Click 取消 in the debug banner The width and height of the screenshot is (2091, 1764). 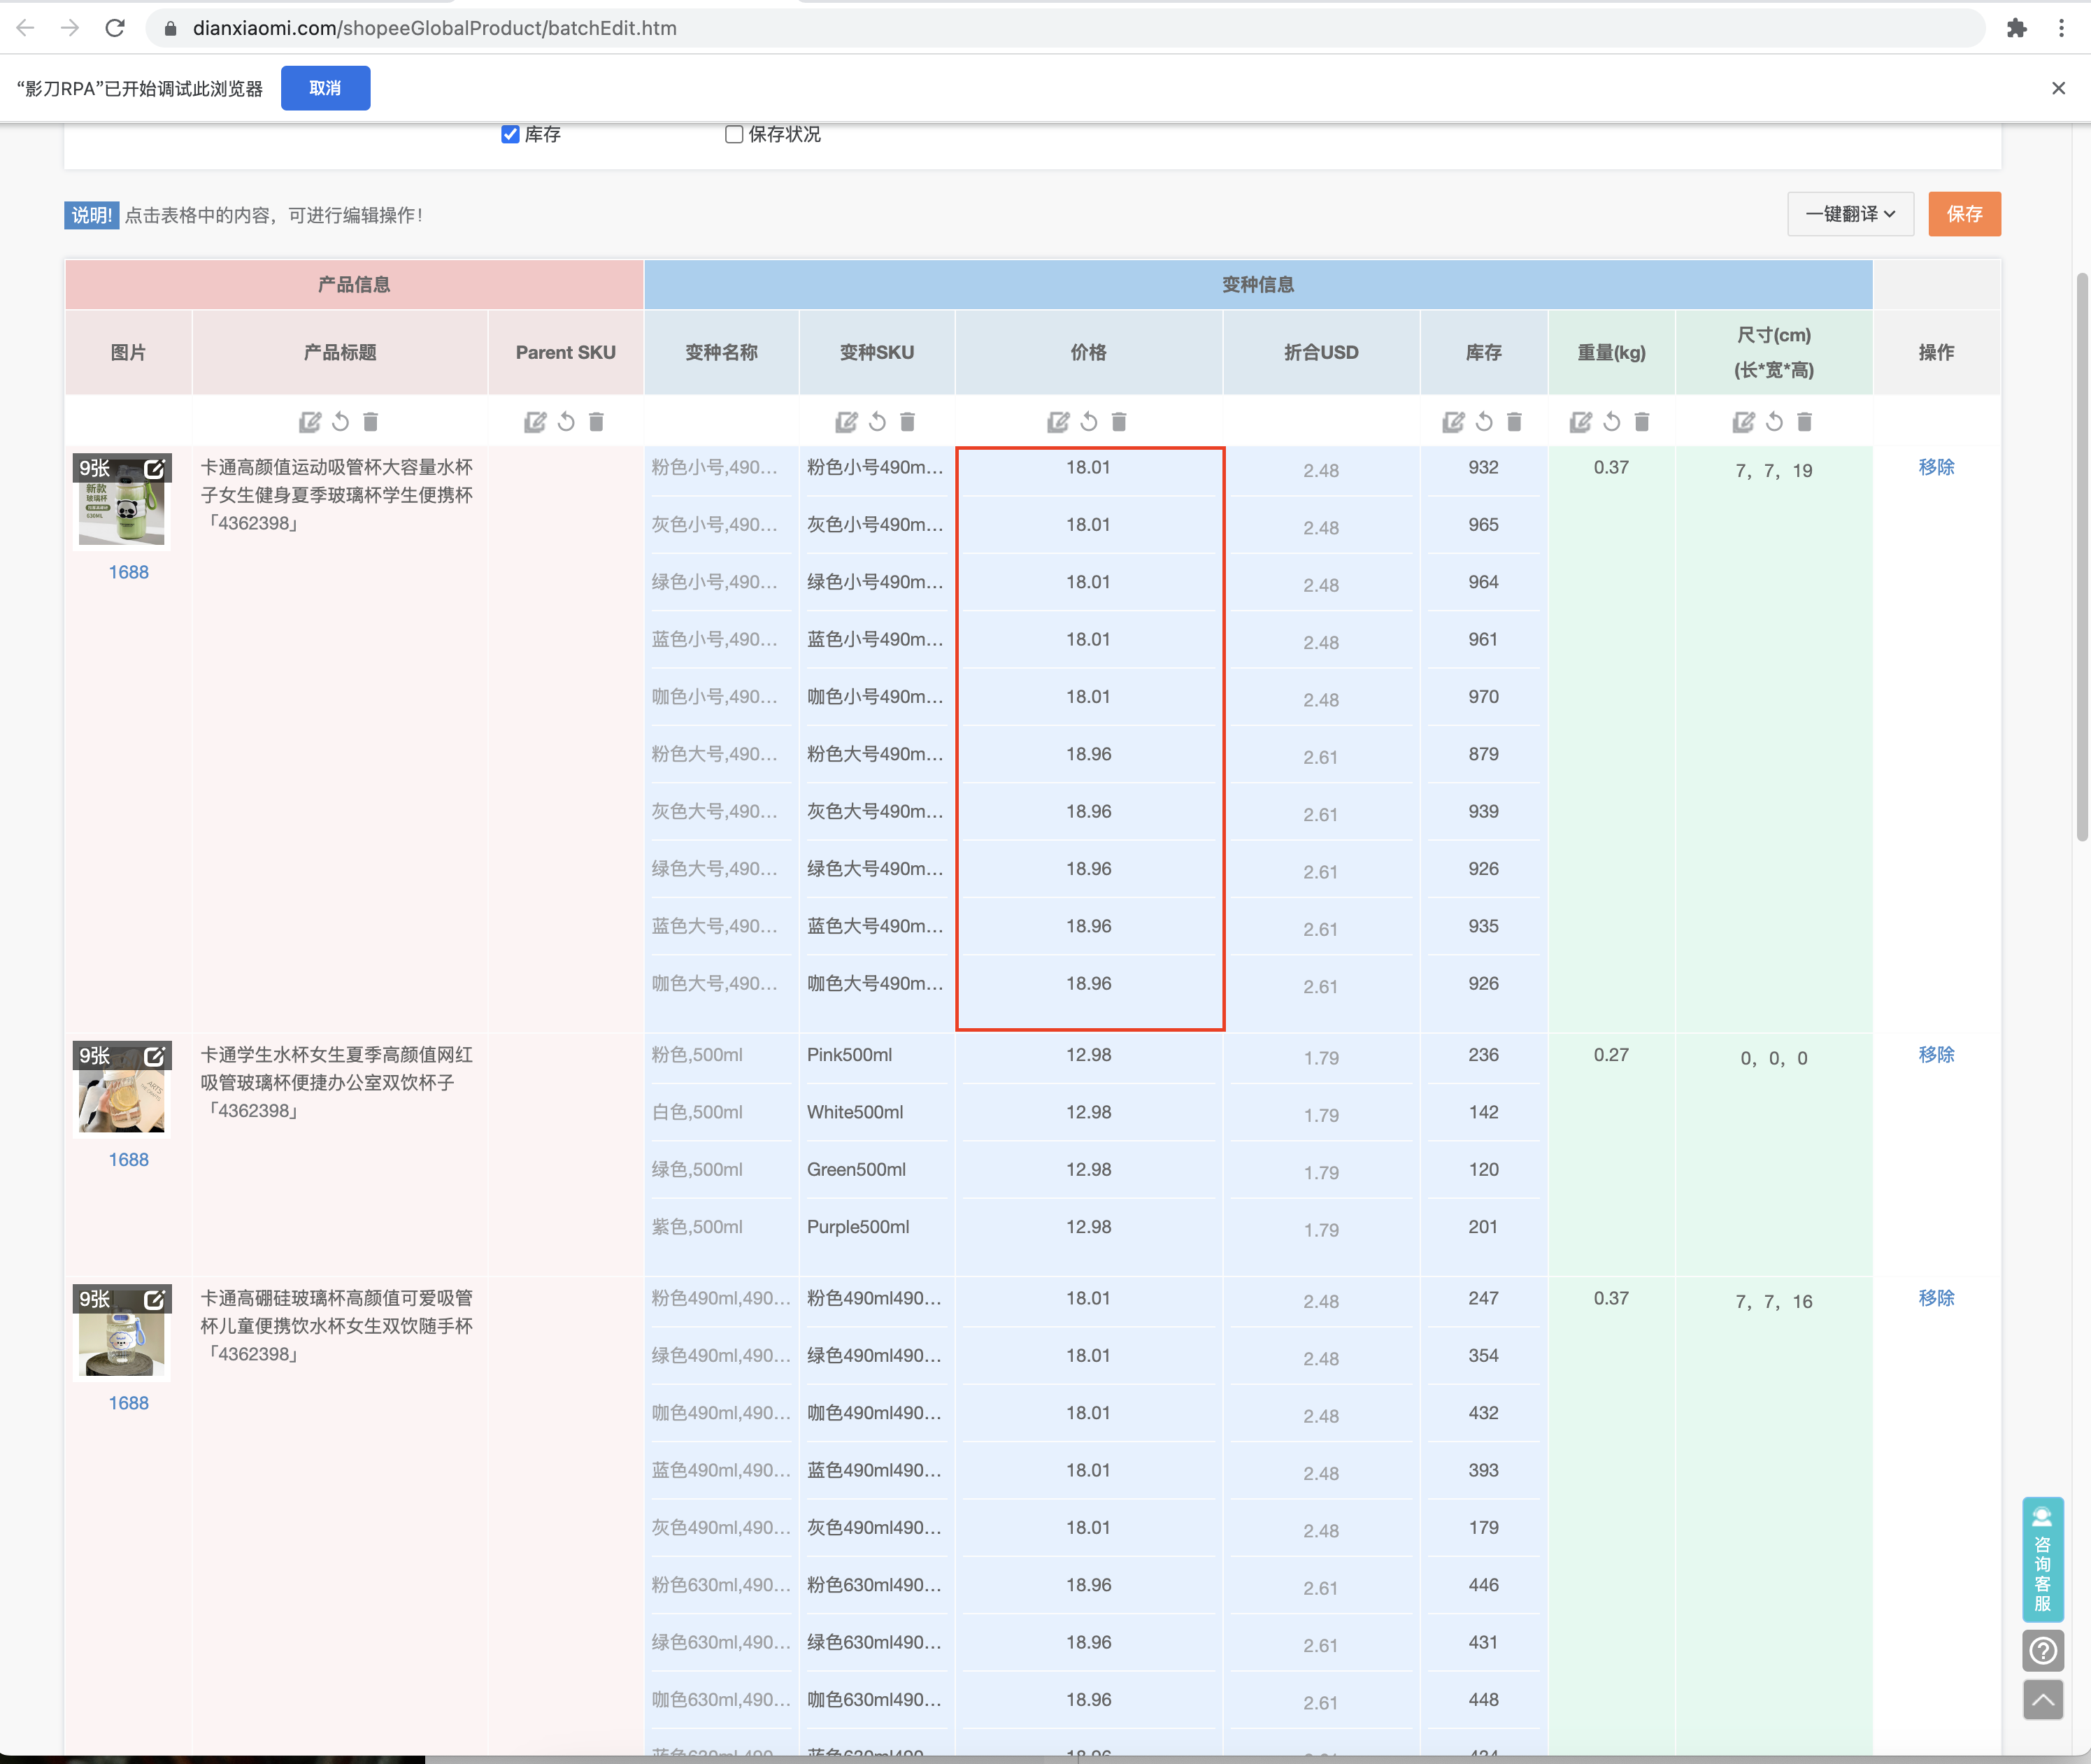(325, 88)
